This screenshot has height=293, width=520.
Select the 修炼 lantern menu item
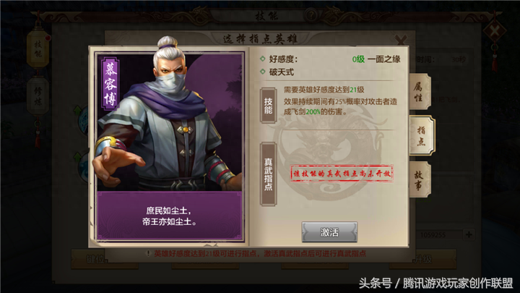click(x=38, y=96)
